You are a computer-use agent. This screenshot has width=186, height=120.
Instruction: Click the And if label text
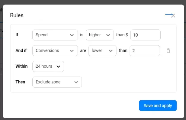coord(21,50)
